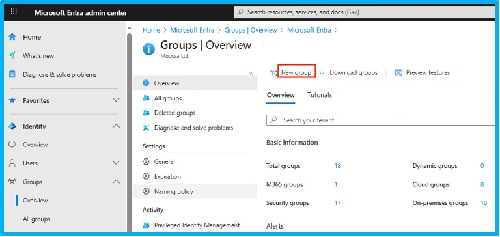Click the General gear icon
Screen dimensions: 500x237
click(146, 161)
